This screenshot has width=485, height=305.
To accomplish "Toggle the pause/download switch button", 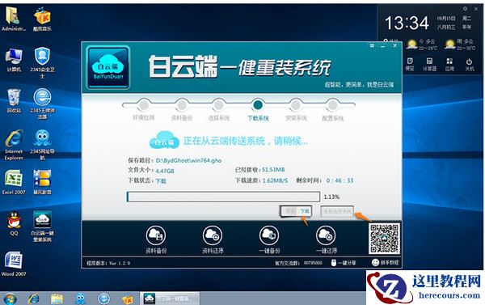I will pos(296,211).
